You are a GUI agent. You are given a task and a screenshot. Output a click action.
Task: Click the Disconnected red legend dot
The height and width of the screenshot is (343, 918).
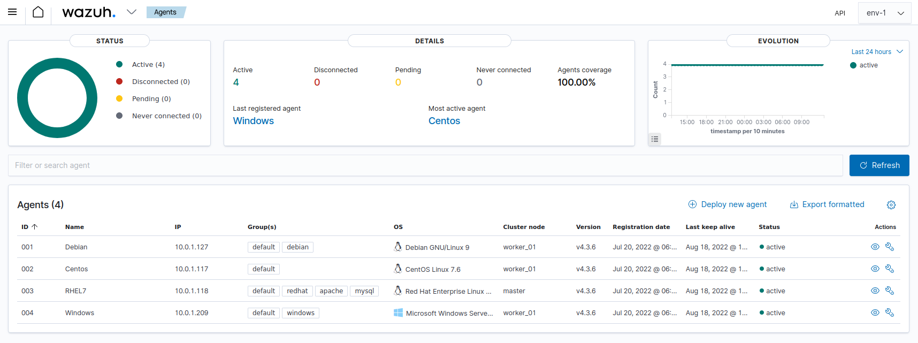coord(119,81)
